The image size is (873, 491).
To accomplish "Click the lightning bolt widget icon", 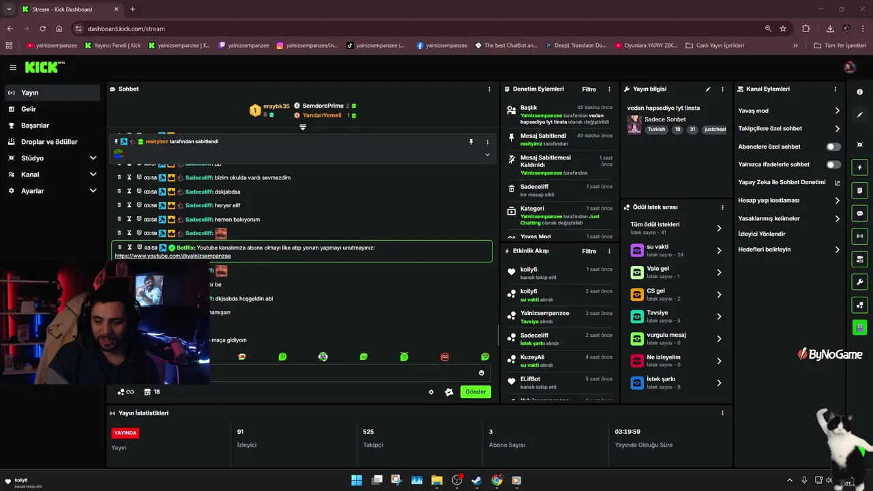I will coord(859,168).
